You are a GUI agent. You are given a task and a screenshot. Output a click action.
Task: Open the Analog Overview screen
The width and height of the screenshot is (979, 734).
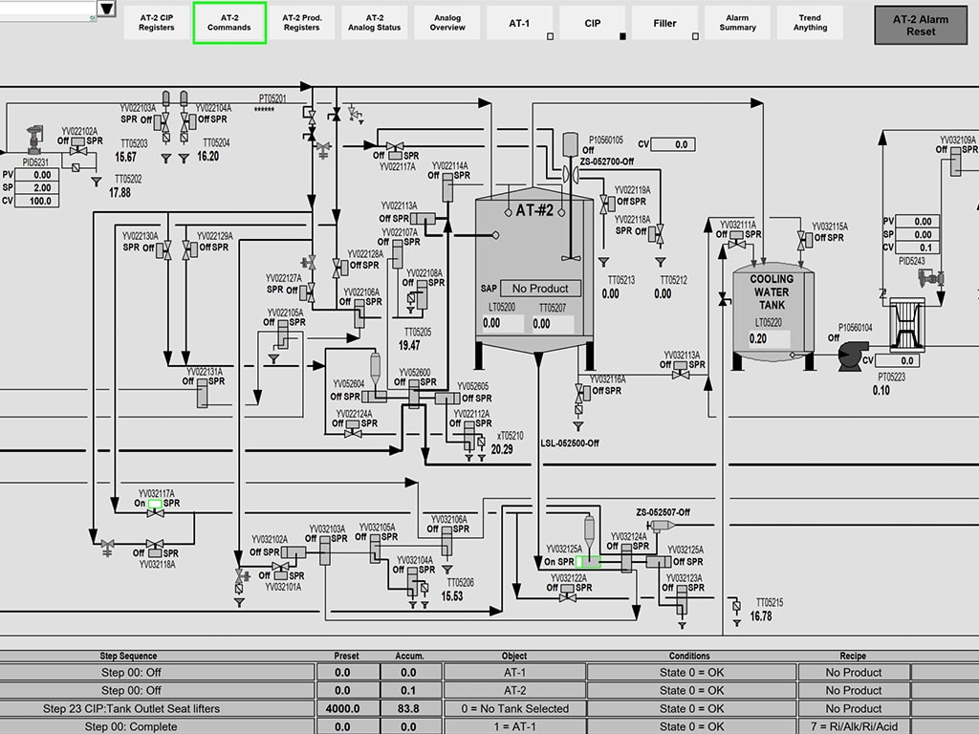[x=447, y=23]
